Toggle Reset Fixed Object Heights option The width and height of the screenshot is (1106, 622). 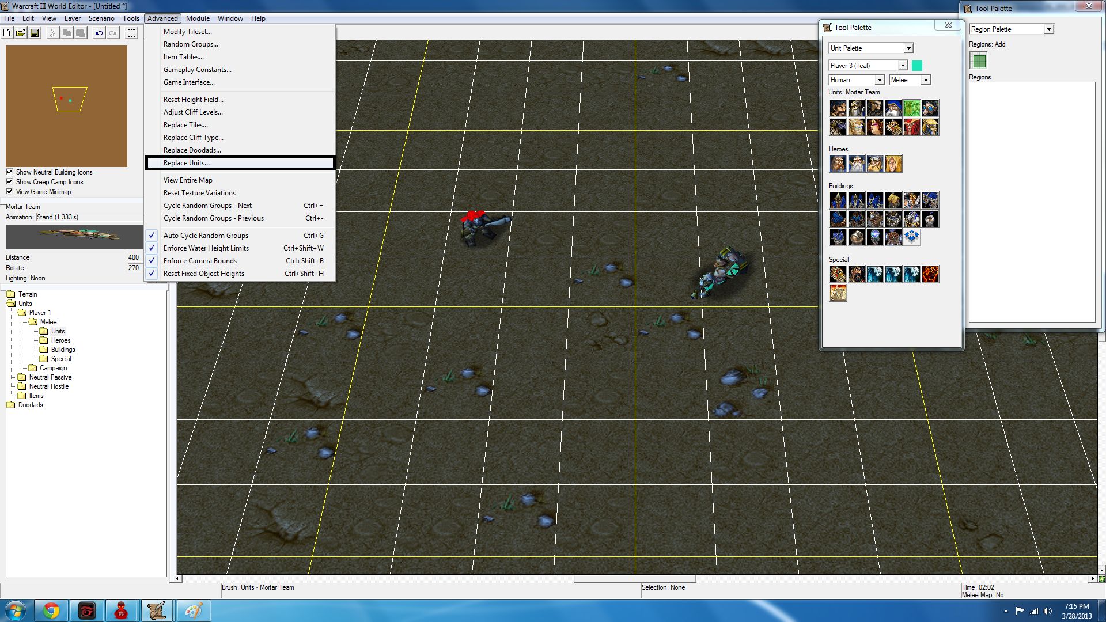[240, 274]
